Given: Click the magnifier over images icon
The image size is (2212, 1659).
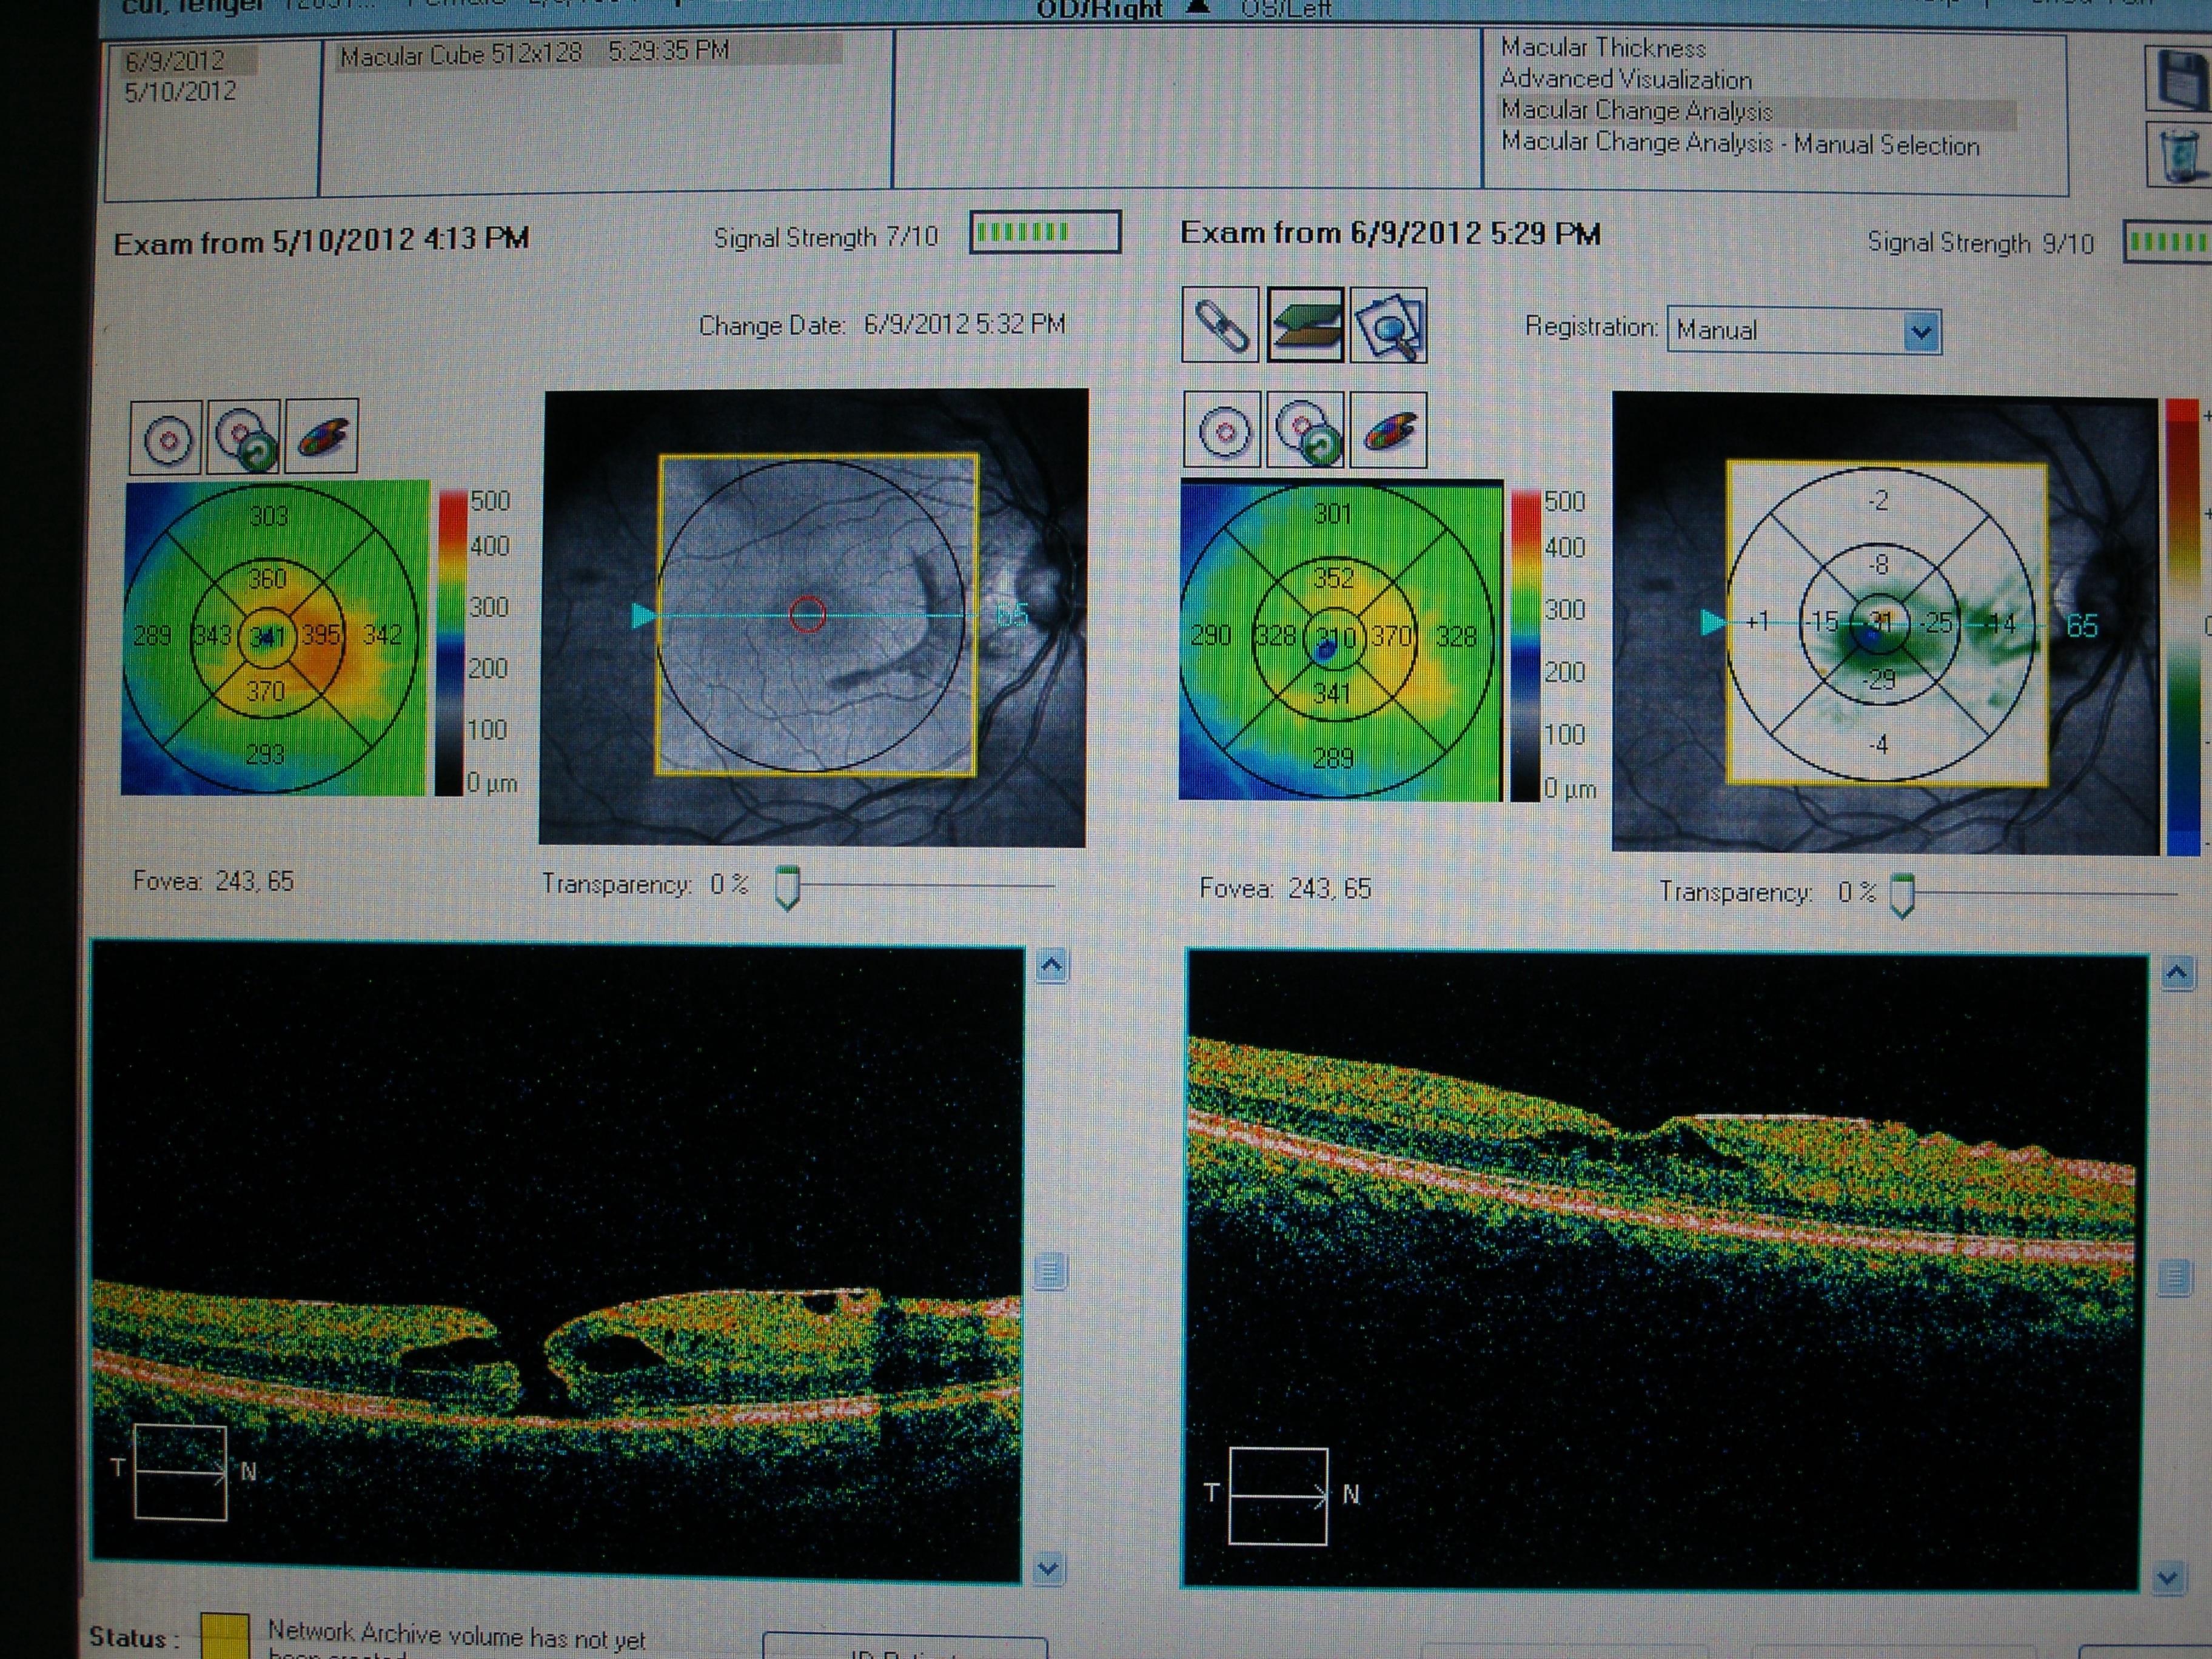Looking at the screenshot, I should (x=1388, y=325).
